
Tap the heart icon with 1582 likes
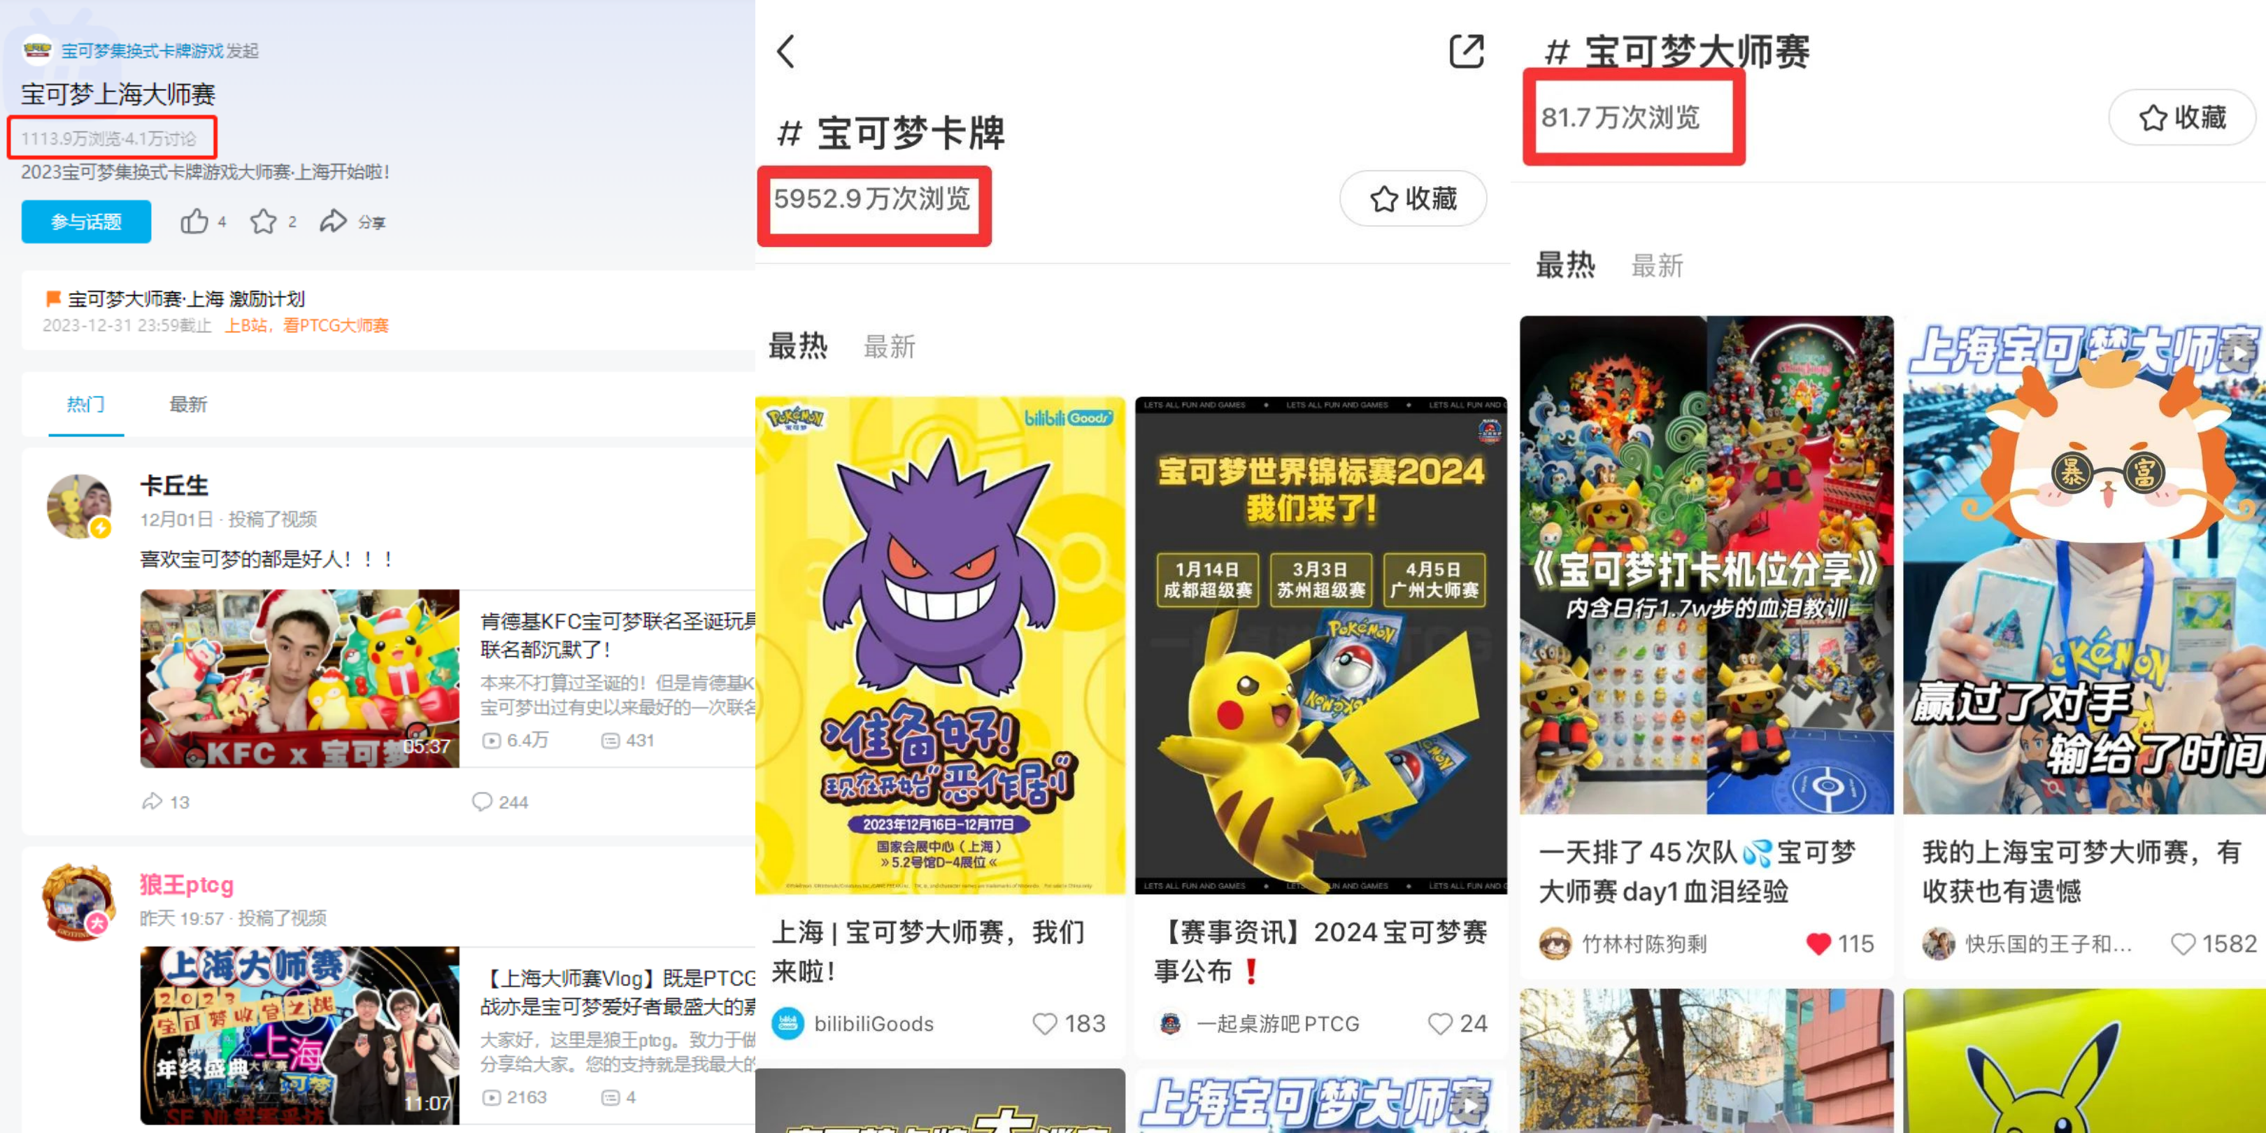2183,944
